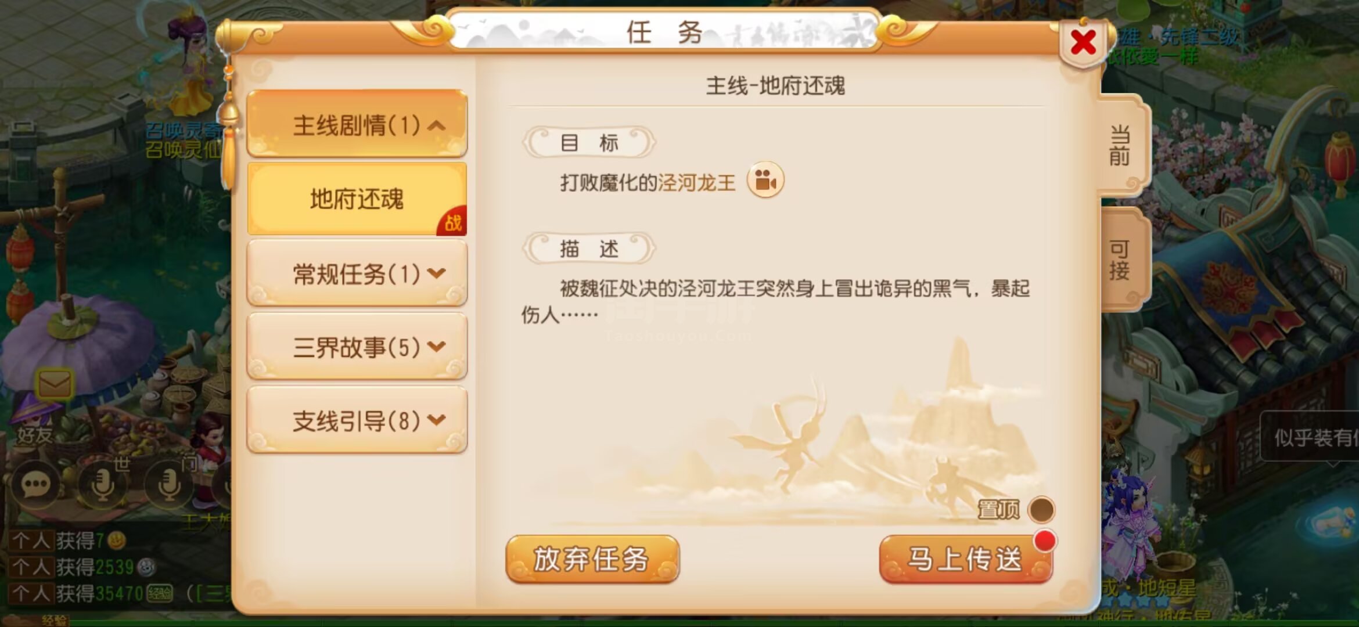Tap the 门 faction voice microphone icon
Image resolution: width=1359 pixels, height=627 pixels.
point(170,484)
